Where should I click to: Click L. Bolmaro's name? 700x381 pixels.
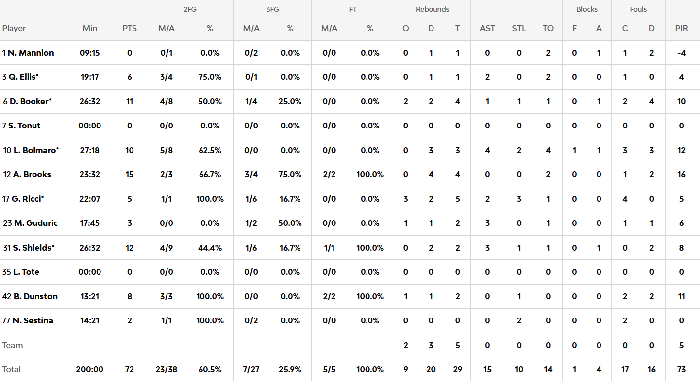33,150
